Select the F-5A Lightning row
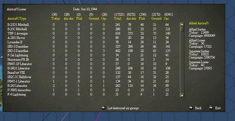The image size is (235, 121). pos(89,55)
